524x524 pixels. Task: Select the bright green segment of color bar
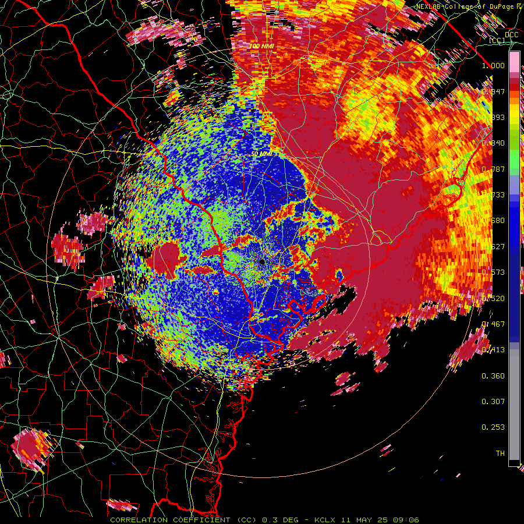[514, 160]
